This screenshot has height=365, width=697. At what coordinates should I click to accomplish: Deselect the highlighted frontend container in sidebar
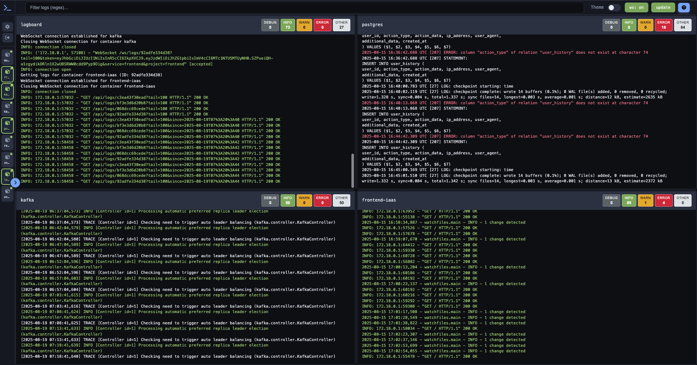[x=7, y=74]
